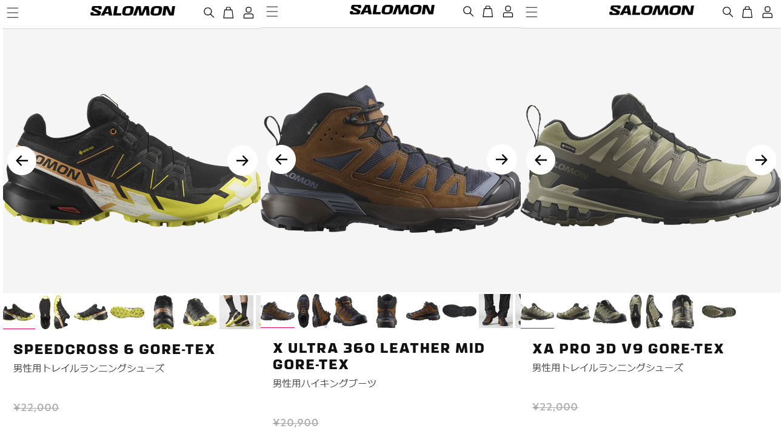Image resolution: width=782 pixels, height=431 pixels.
Task: Click Salomon logo above the olive shoe
Action: (x=652, y=10)
